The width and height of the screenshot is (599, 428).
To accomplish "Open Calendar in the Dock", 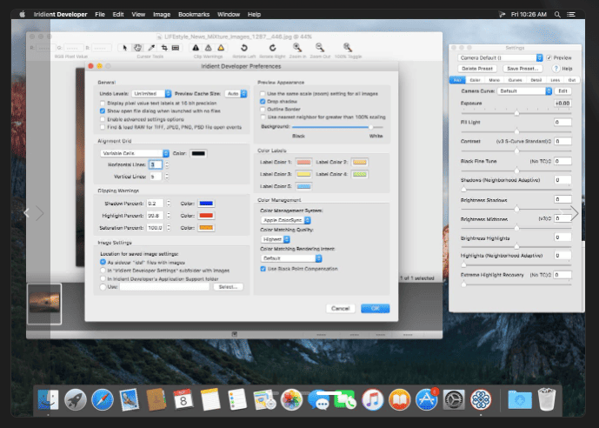I will tap(183, 399).
